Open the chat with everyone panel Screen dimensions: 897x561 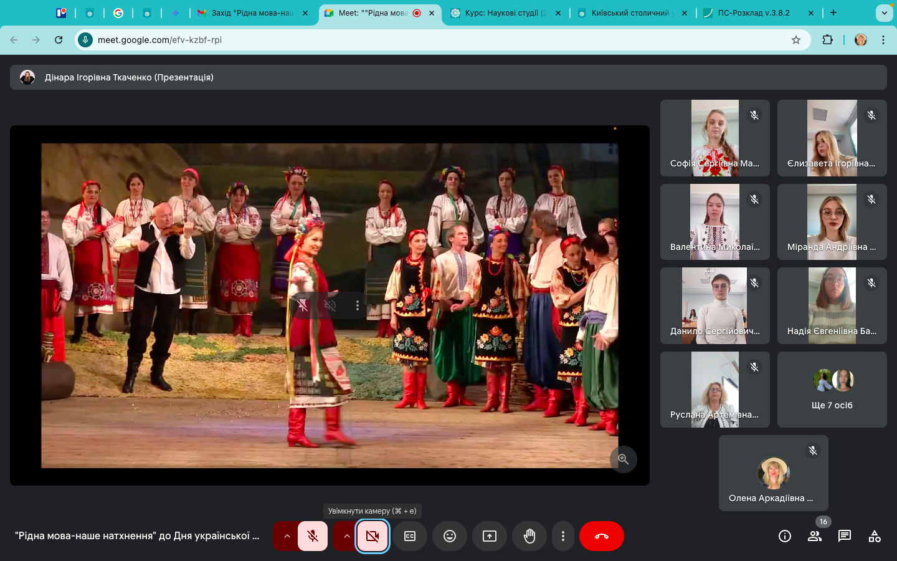(x=845, y=536)
